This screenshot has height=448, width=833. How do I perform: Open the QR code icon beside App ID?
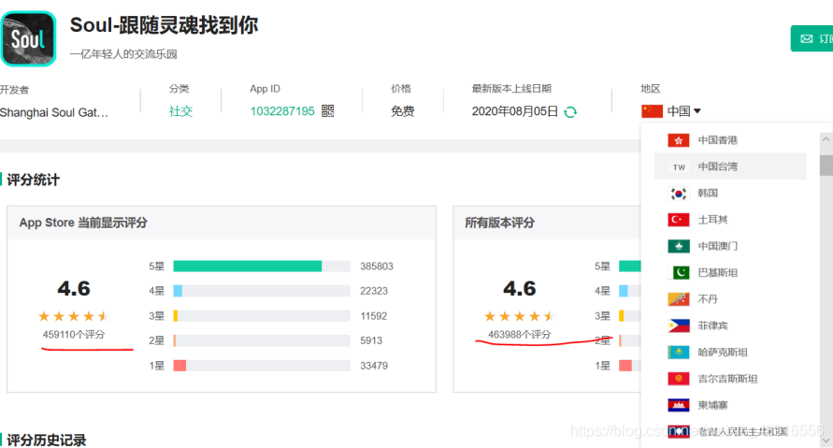328,110
